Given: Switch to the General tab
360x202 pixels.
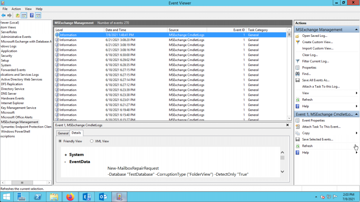Looking at the screenshot, I should [63, 133].
